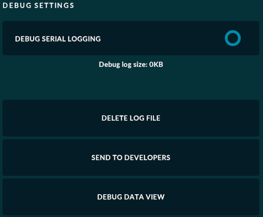Click the Debug log size 0KB text

click(x=131, y=64)
